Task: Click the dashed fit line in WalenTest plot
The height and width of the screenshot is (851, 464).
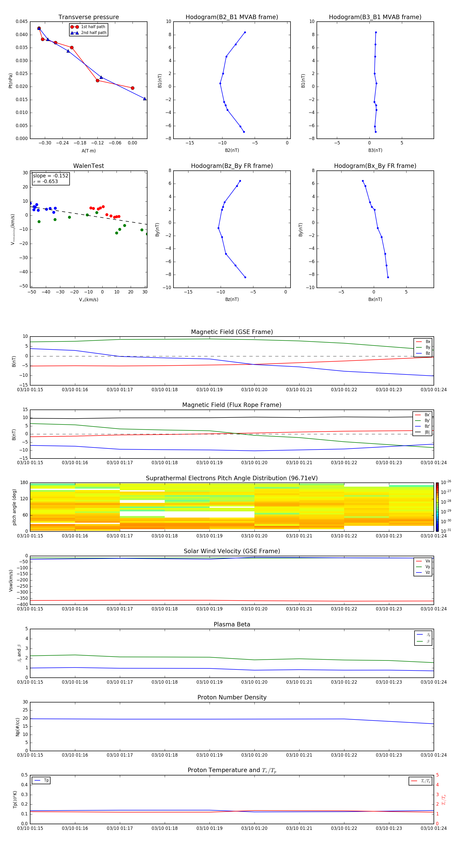Action: [88, 216]
